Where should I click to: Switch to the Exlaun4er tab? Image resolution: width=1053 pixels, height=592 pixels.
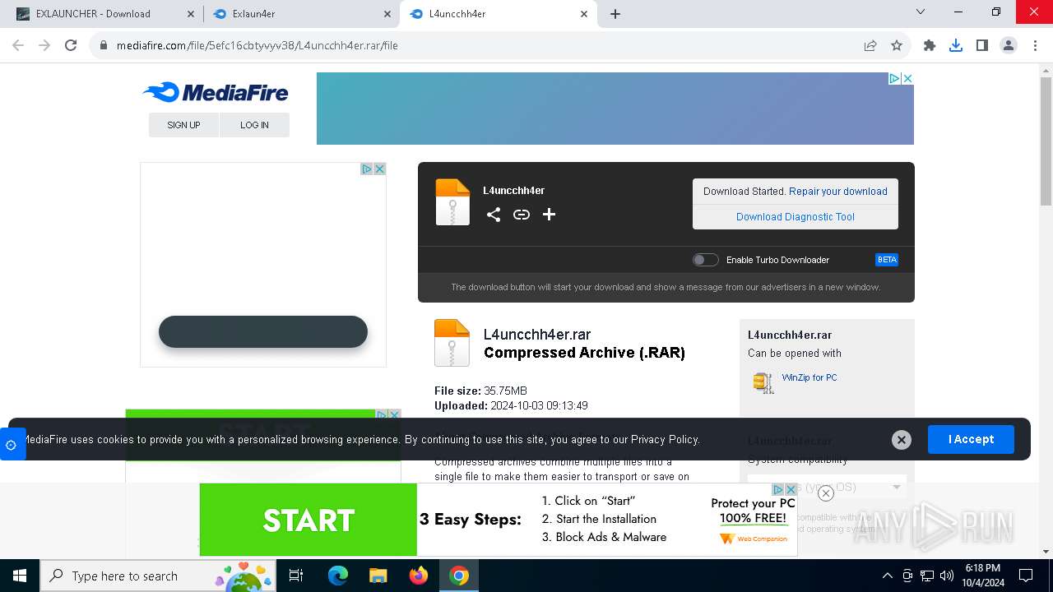pyautogui.click(x=300, y=14)
